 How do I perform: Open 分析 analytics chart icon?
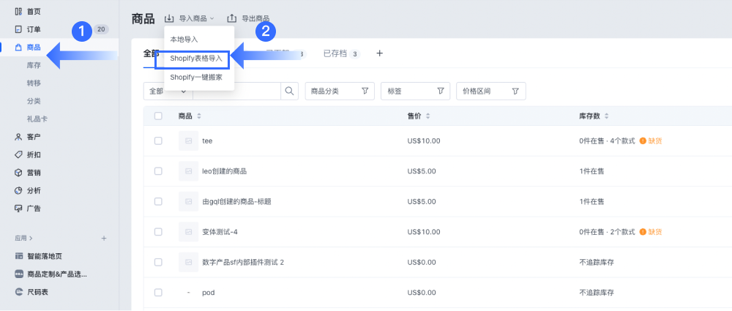point(18,190)
